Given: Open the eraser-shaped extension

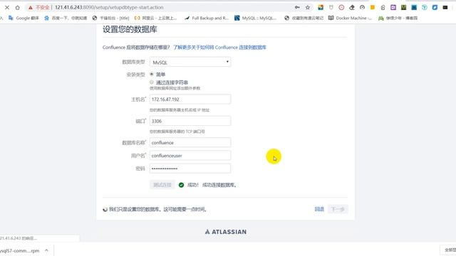Looking at the screenshot, I should coord(352,8).
